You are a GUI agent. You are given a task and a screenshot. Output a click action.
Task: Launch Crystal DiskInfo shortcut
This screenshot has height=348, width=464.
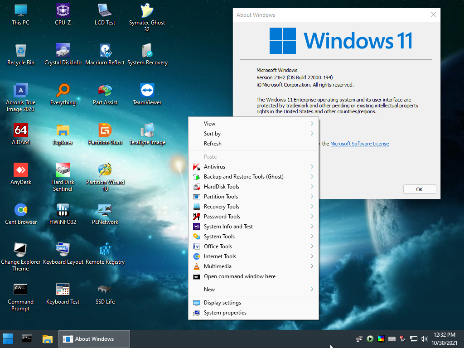(63, 54)
